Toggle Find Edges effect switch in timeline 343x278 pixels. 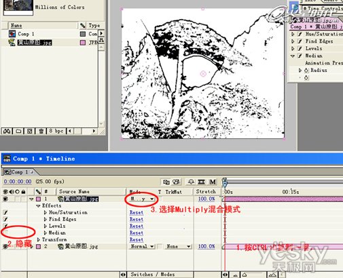(x=5, y=219)
